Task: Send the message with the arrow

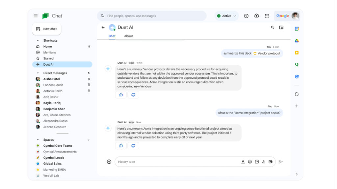Action: [280, 162]
